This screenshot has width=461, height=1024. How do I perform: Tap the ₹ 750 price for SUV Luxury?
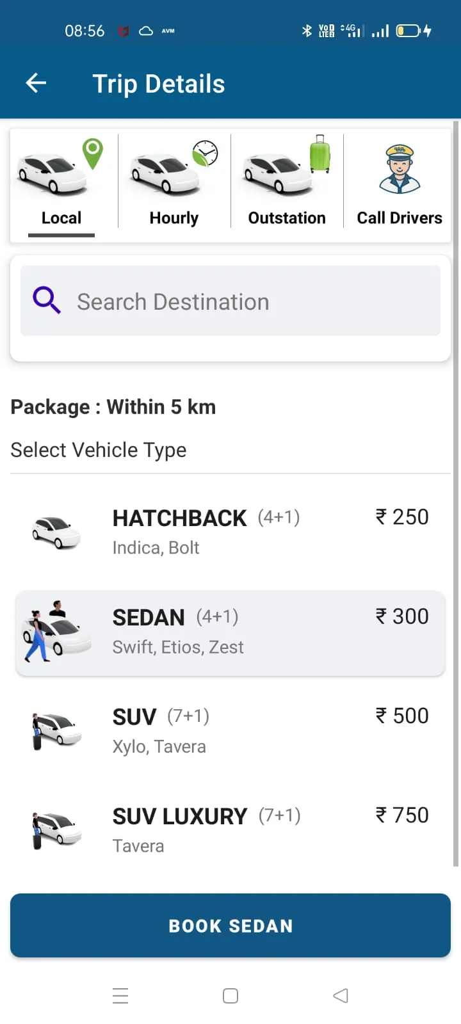tap(402, 815)
